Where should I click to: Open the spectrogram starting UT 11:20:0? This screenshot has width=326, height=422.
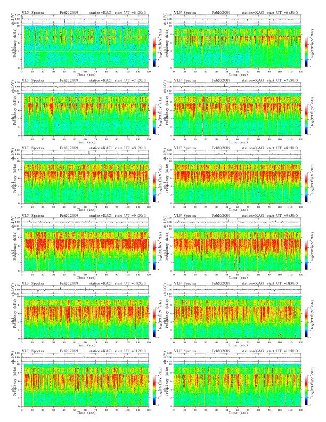[x=85, y=385]
